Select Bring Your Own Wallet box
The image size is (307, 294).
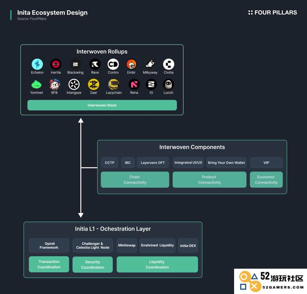click(x=226, y=163)
